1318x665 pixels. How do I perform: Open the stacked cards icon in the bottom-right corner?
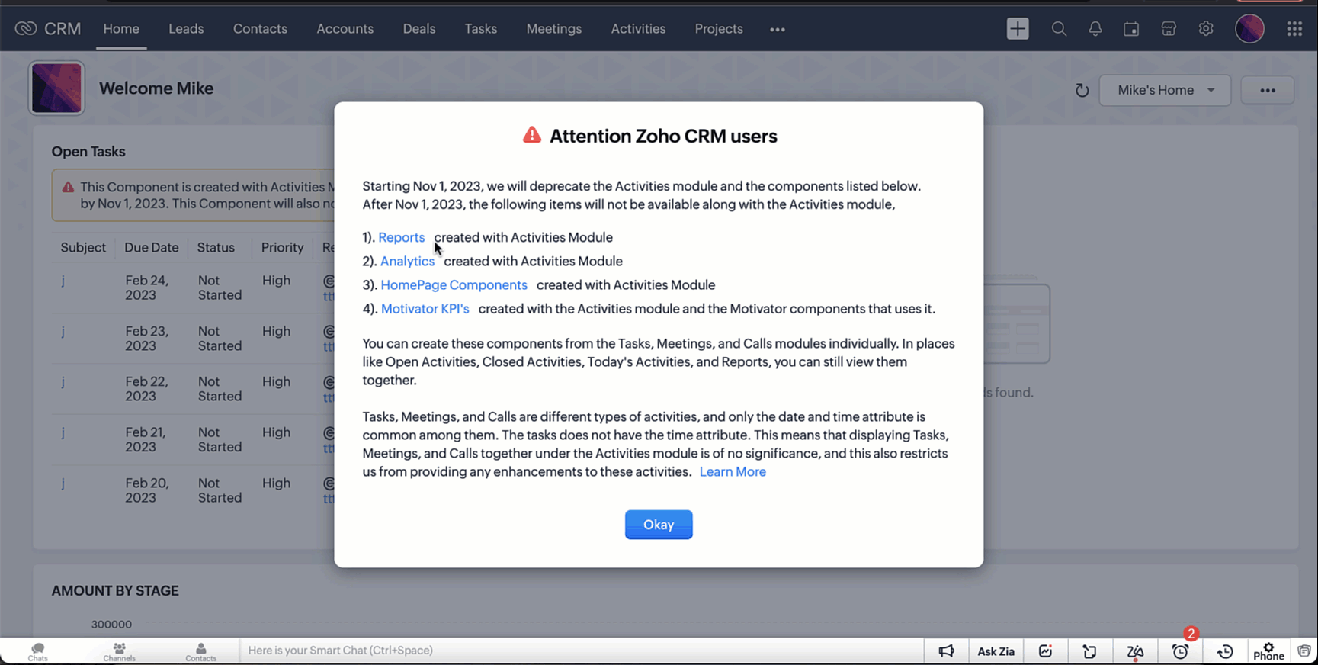1304,651
